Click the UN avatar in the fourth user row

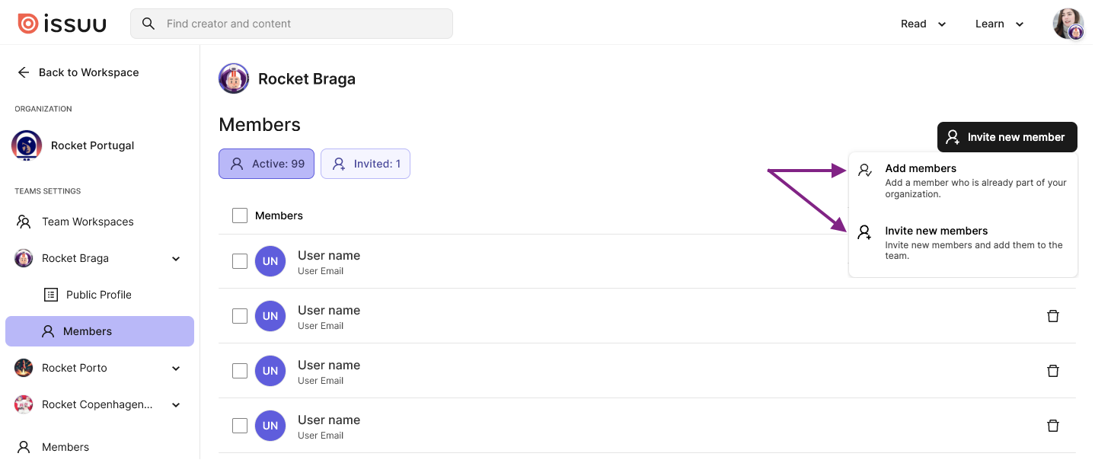(270, 426)
